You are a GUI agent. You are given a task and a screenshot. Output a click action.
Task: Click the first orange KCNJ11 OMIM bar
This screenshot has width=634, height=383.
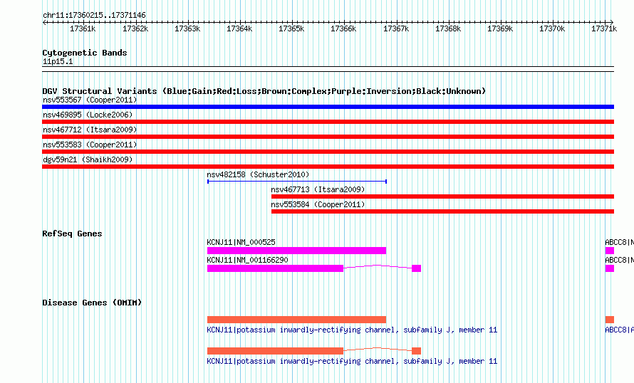296,320
